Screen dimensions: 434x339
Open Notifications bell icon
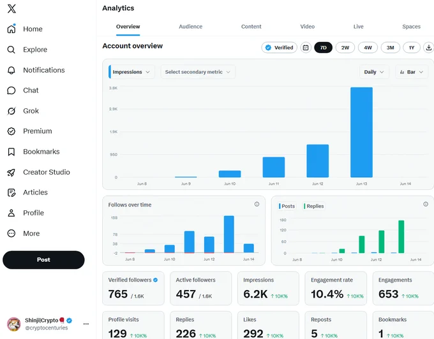[11, 70]
